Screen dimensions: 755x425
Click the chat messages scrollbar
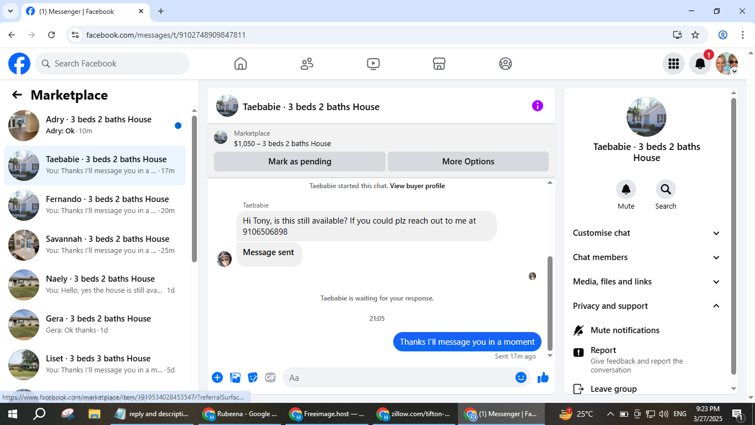pos(550,302)
